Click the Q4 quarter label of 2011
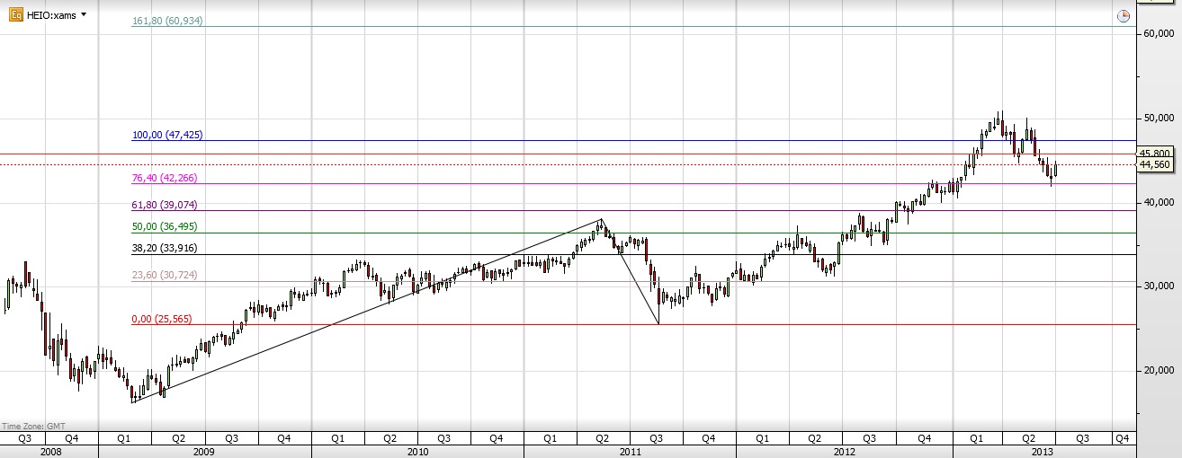 click(709, 438)
